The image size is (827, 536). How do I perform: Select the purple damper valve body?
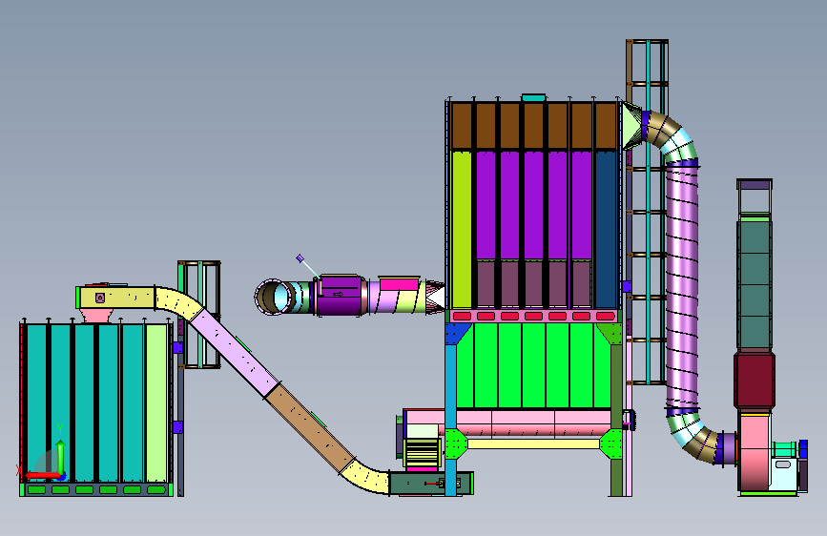341,296
